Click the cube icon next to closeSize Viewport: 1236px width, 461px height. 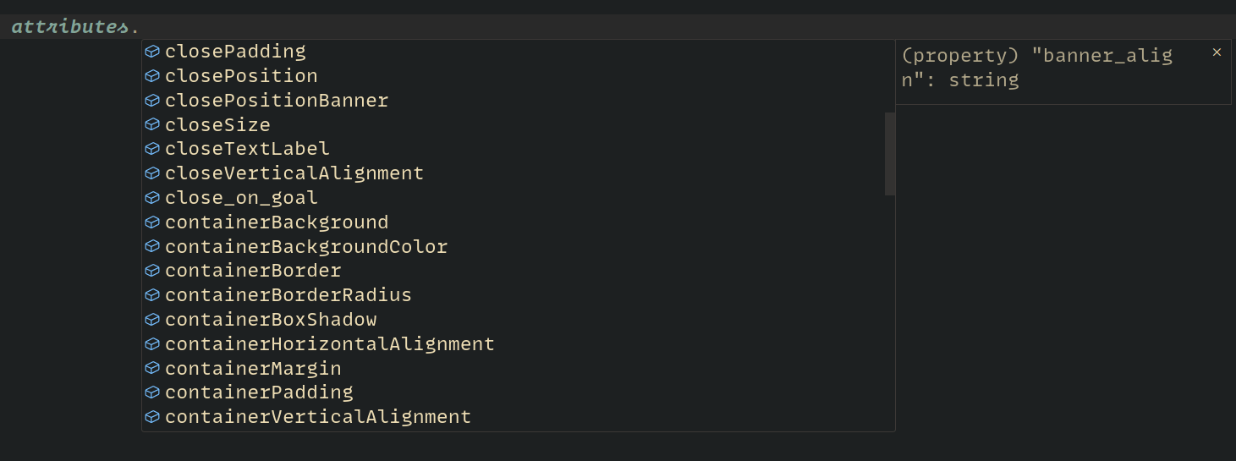(152, 125)
